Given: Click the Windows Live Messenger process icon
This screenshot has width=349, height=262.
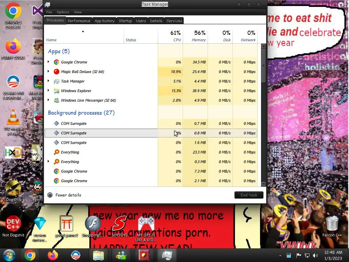Looking at the screenshot, I should [x=57, y=101].
